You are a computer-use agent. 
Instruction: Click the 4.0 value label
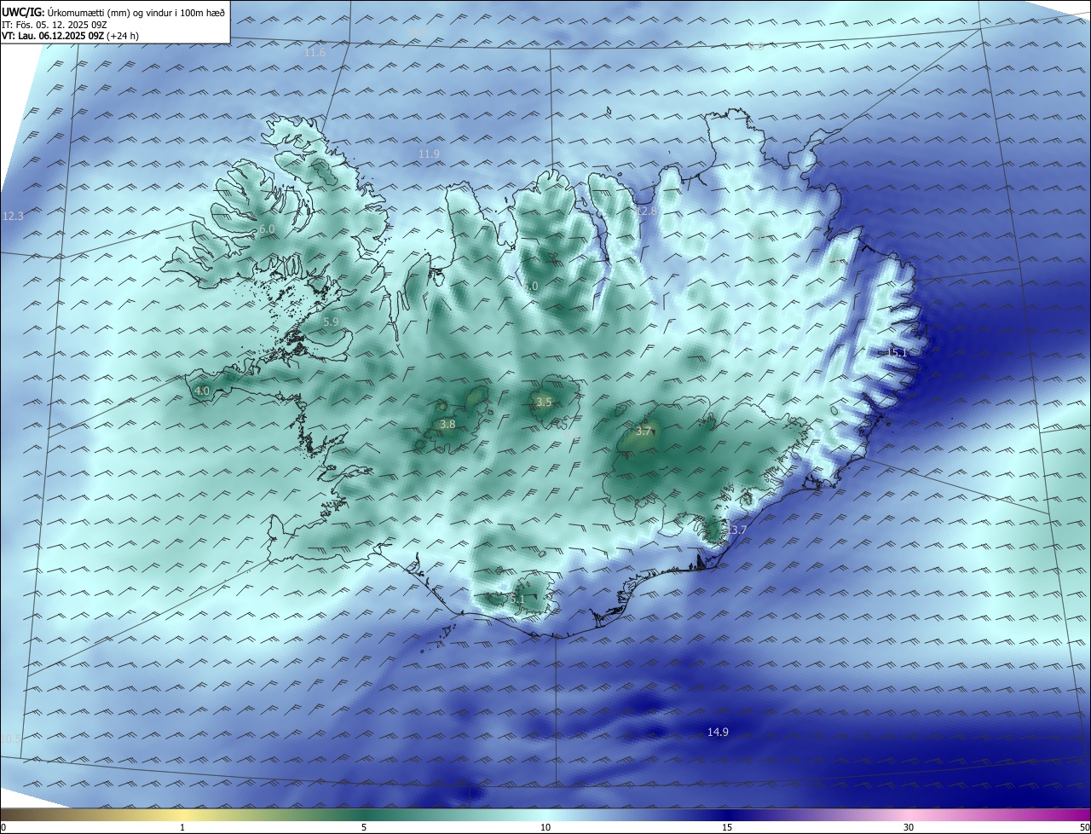click(x=202, y=391)
